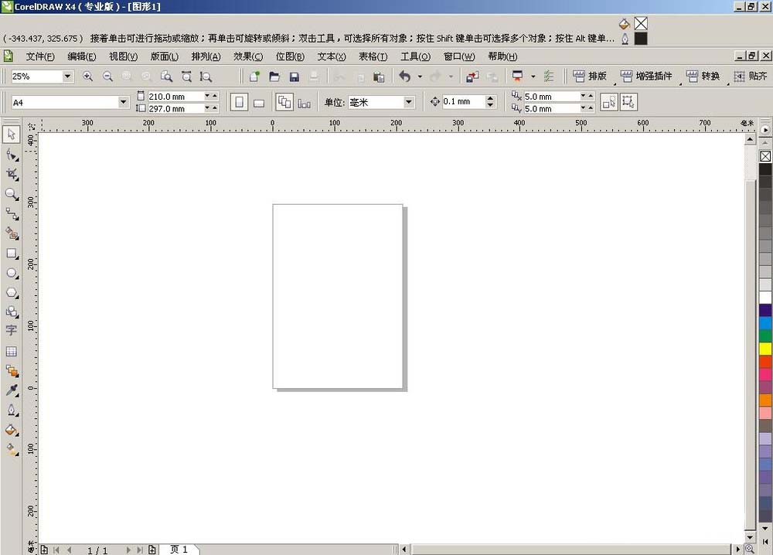Image resolution: width=773 pixels, height=555 pixels.
Task: Select the Polygon tool
Action: coord(12,293)
